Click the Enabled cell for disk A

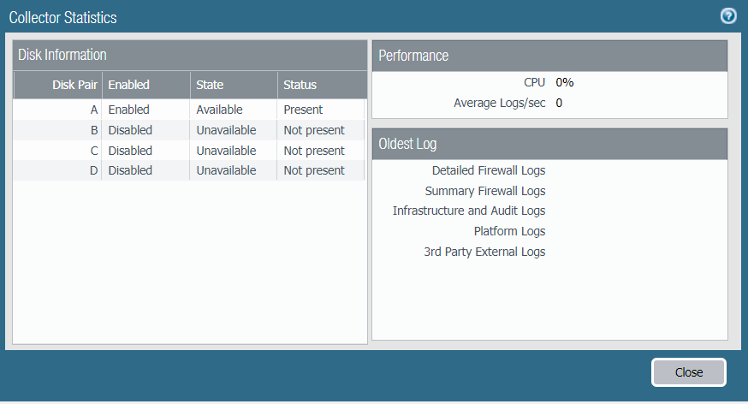(128, 110)
